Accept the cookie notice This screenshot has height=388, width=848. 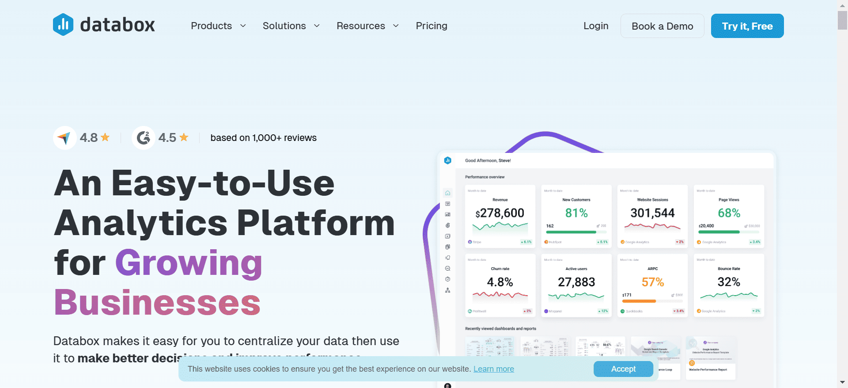tap(623, 369)
